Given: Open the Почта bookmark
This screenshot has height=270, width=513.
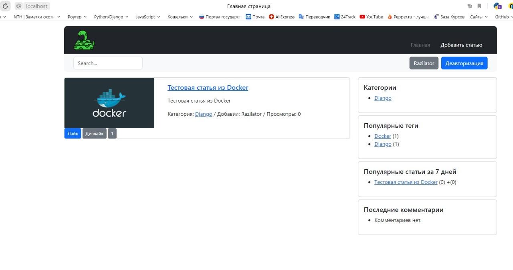Looking at the screenshot, I should (255, 17).
